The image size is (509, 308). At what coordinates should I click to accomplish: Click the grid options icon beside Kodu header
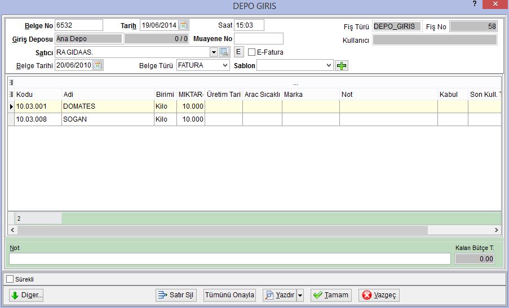pyautogui.click(x=11, y=95)
